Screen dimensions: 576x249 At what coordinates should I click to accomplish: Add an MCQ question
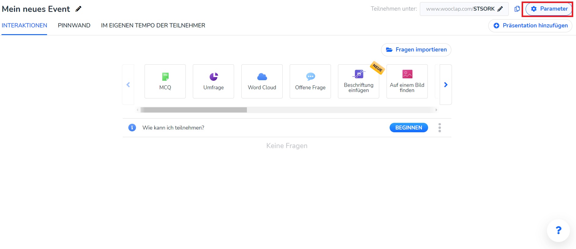pos(165,81)
